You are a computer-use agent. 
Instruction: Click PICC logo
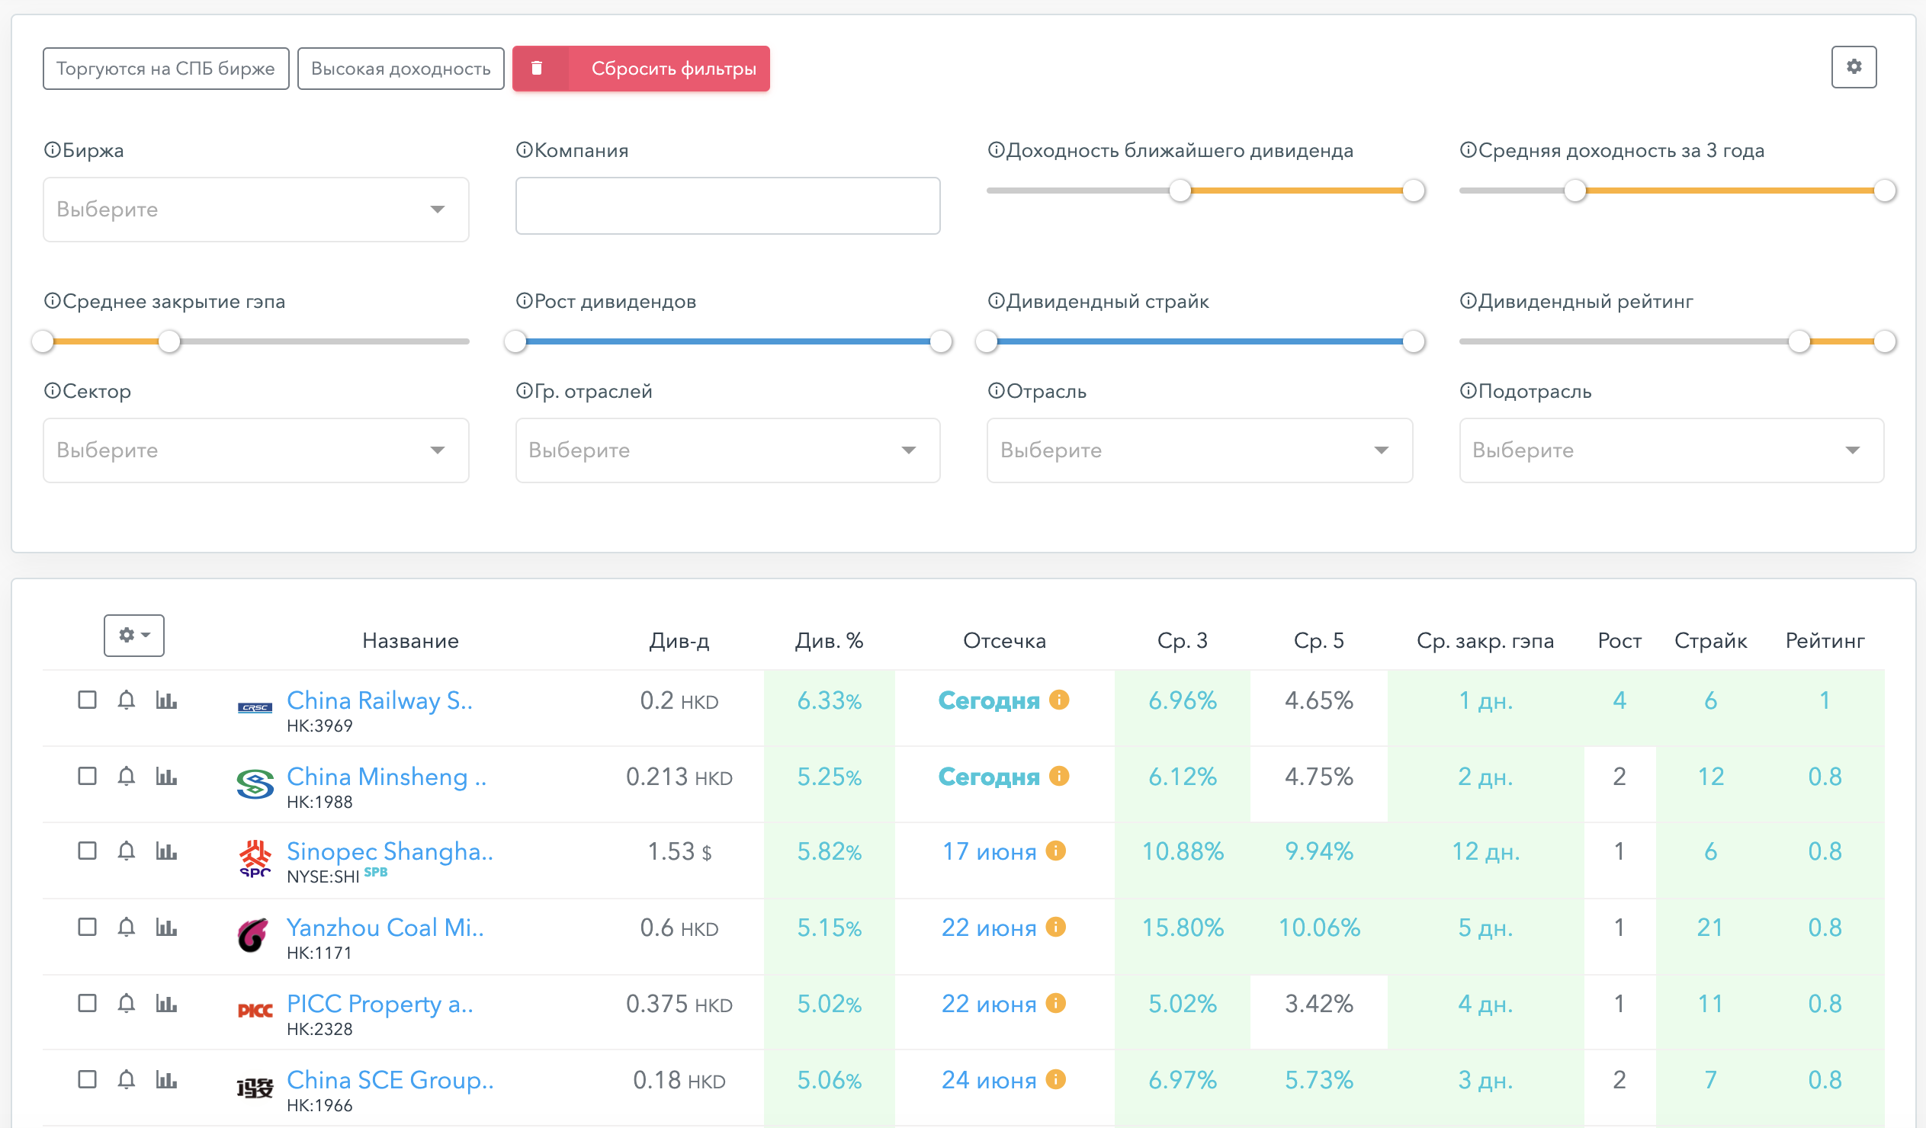(x=255, y=1011)
